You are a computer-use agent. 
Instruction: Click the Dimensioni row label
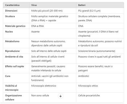coord(11,11)
